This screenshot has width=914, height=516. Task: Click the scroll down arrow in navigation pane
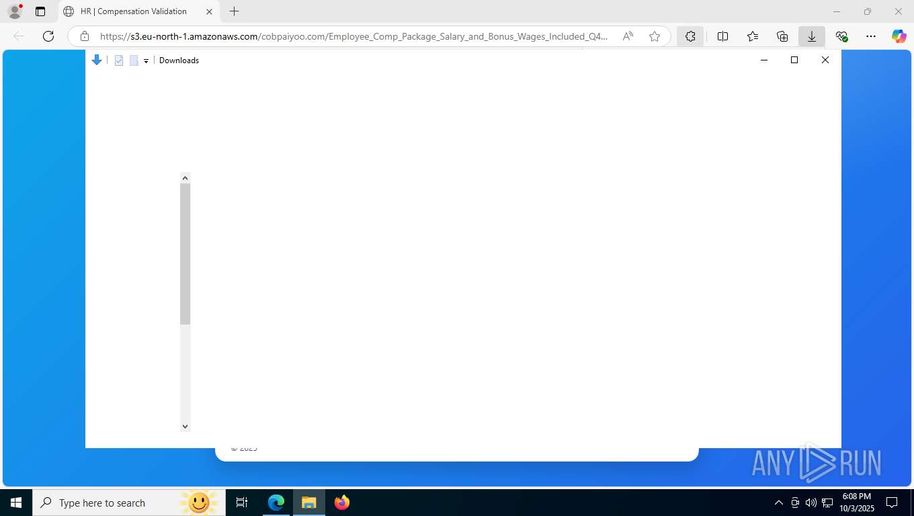pos(185,426)
